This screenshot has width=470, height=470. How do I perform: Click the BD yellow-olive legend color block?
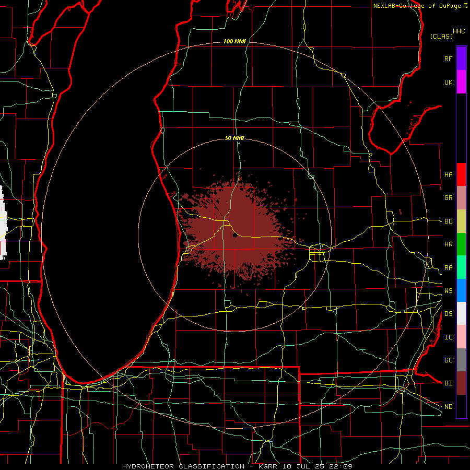[461, 221]
